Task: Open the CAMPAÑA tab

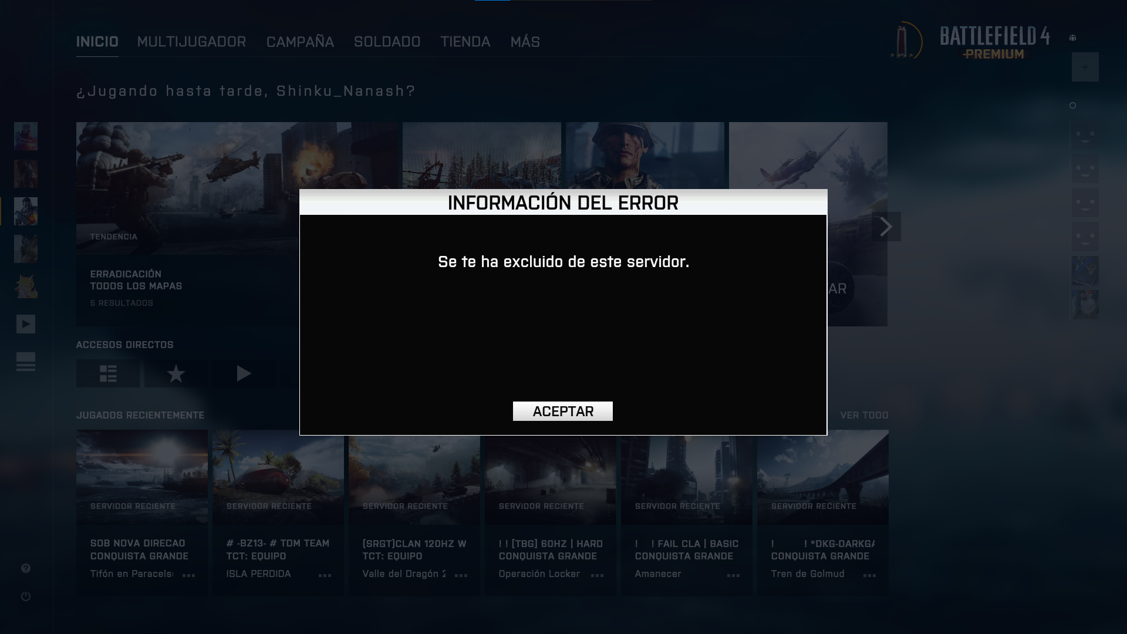Action: pyautogui.click(x=300, y=42)
